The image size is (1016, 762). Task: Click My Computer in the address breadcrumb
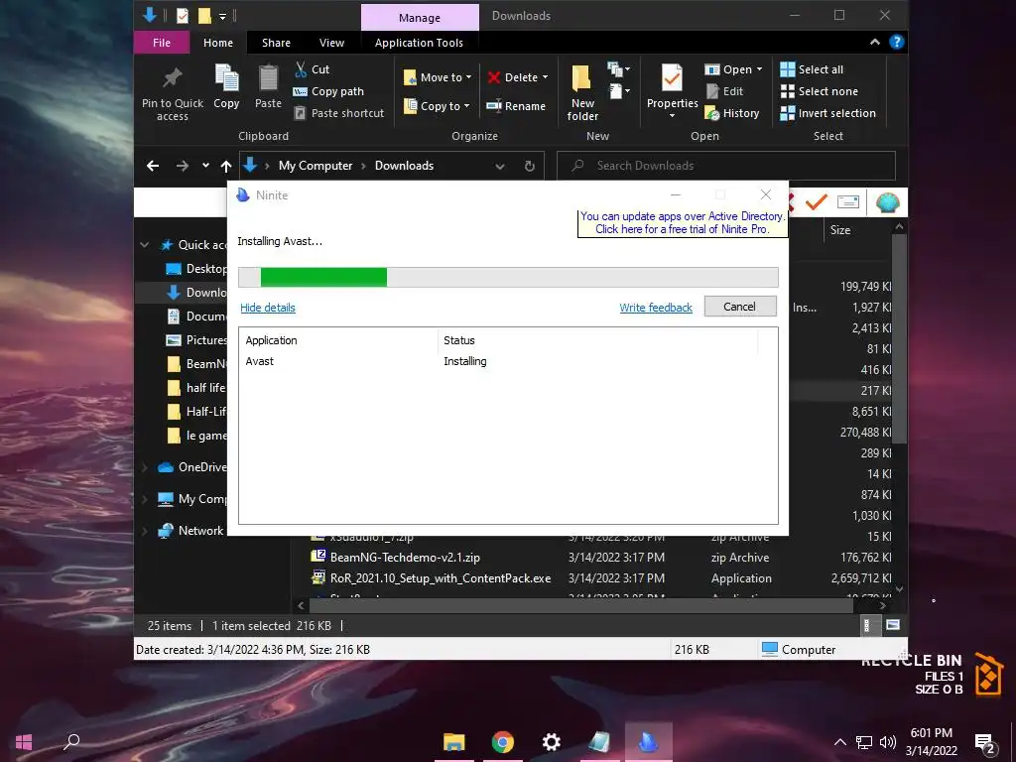click(x=316, y=166)
